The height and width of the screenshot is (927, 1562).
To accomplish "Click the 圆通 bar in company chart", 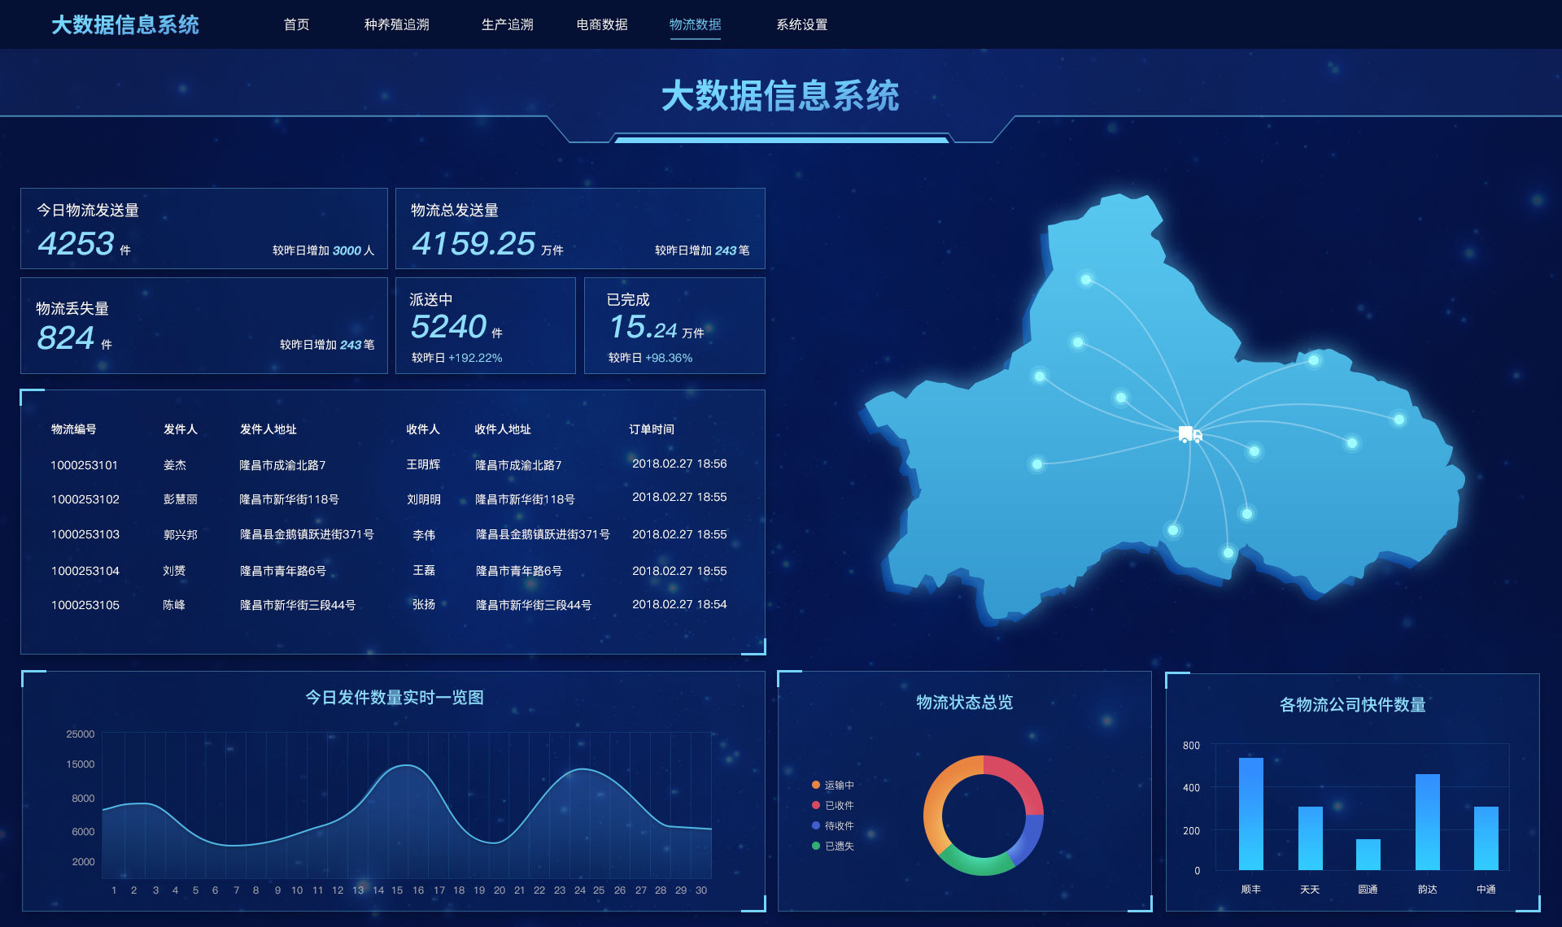I will pyautogui.click(x=1368, y=854).
